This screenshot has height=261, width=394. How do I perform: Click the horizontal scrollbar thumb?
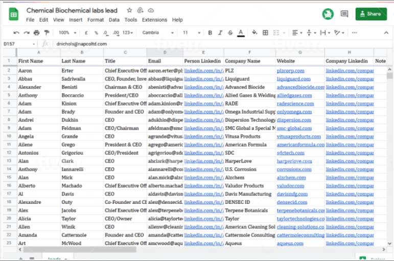pos(80,249)
